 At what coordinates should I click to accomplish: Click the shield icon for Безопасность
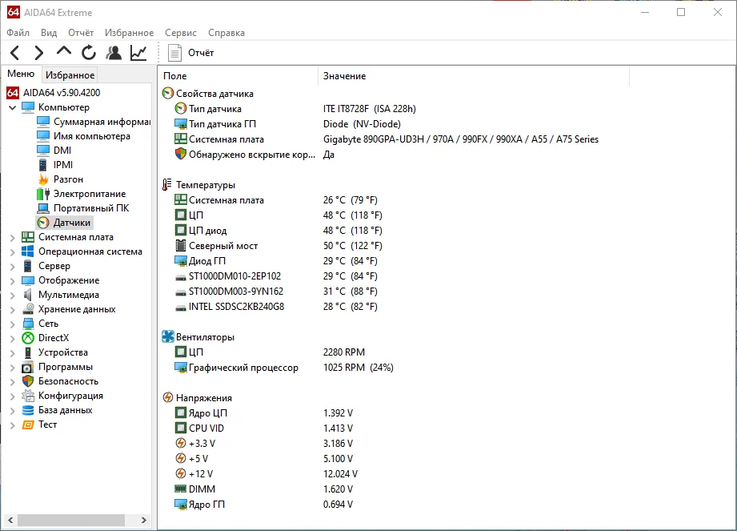tap(28, 381)
